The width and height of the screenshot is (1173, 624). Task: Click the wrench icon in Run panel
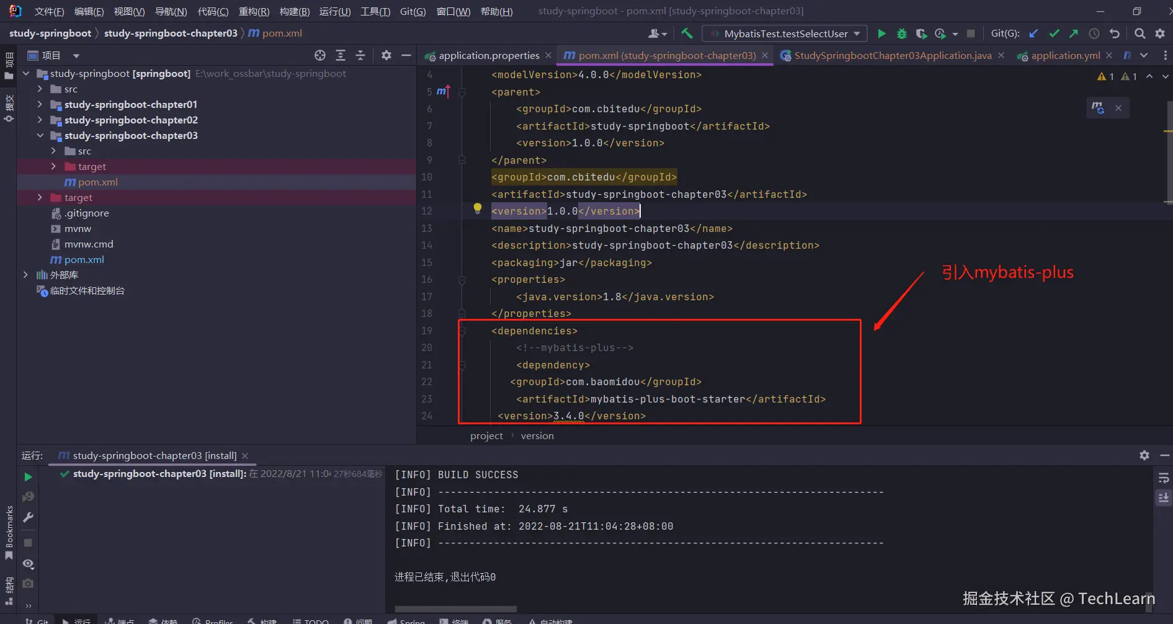tap(28, 517)
